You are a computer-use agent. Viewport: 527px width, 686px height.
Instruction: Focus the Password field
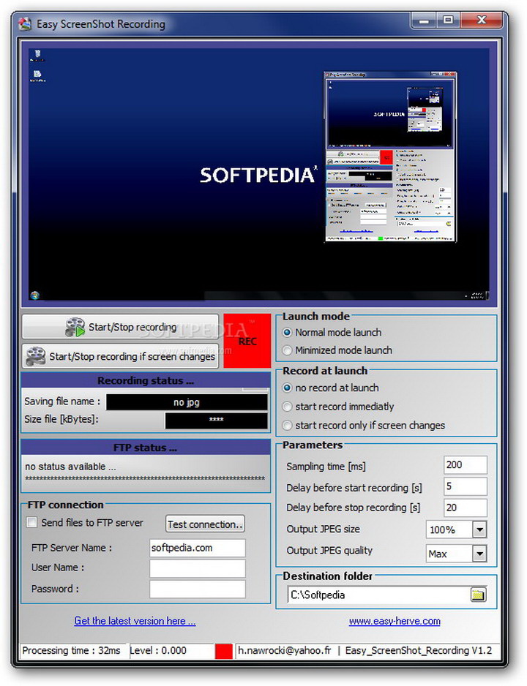click(x=198, y=589)
